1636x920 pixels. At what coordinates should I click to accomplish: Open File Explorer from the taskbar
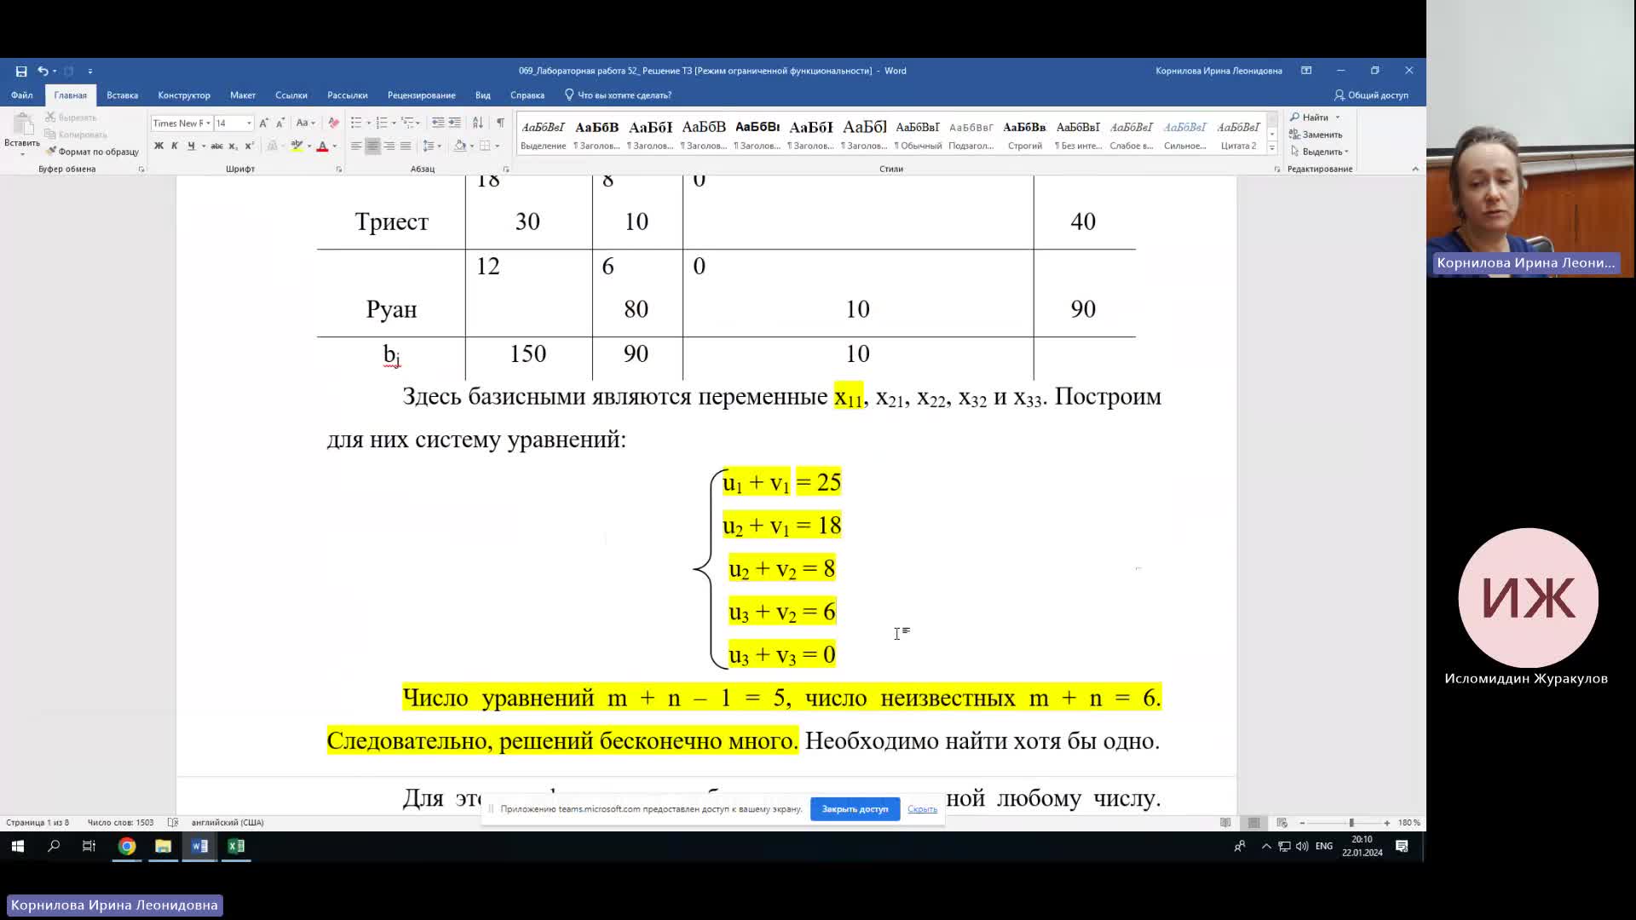click(163, 846)
